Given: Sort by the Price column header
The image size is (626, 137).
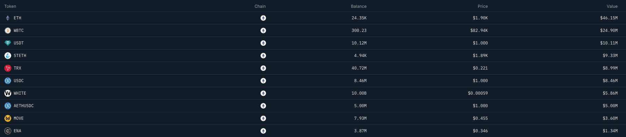Looking at the screenshot, I should (x=482, y=6).
